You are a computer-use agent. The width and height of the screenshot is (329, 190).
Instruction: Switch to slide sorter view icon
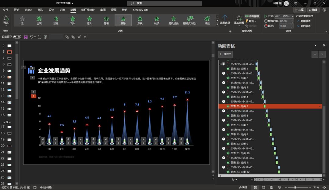[x=263, y=188]
